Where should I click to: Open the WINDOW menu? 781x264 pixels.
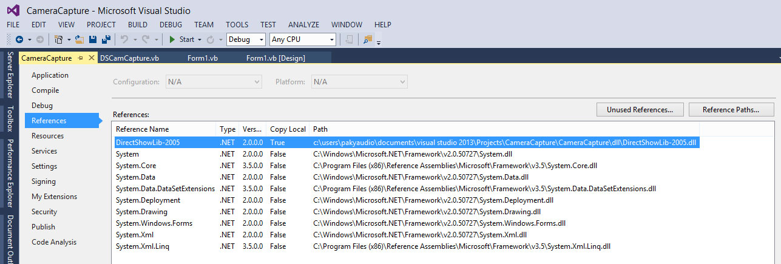click(348, 25)
